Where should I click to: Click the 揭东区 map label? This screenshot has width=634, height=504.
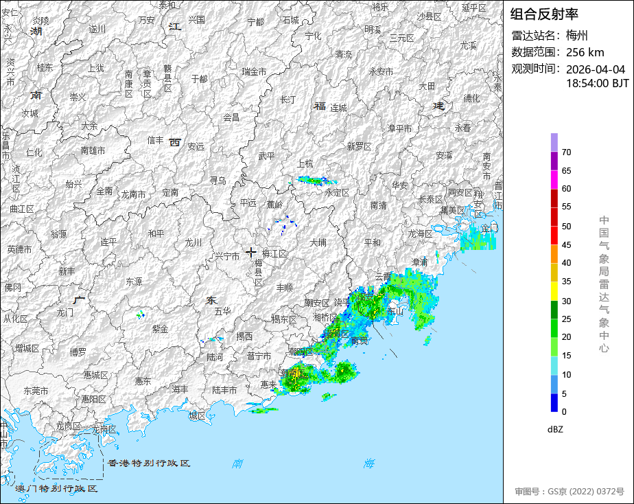tap(284, 319)
